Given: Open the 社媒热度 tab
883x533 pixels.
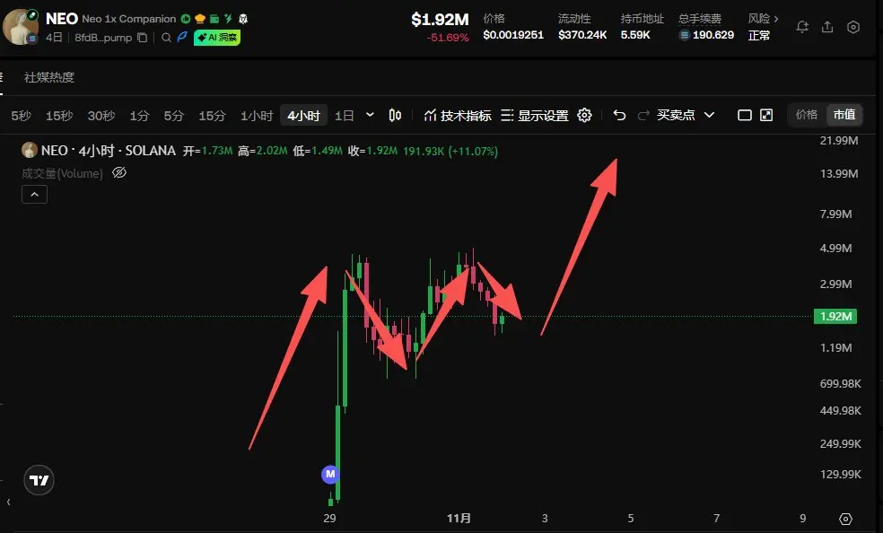Looking at the screenshot, I should point(49,77).
